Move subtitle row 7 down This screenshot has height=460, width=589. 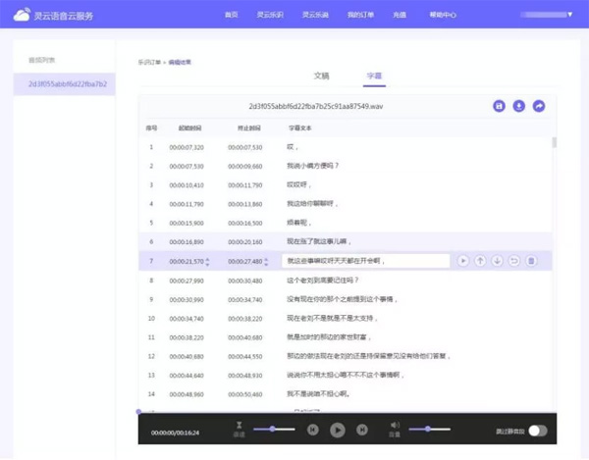click(x=497, y=261)
